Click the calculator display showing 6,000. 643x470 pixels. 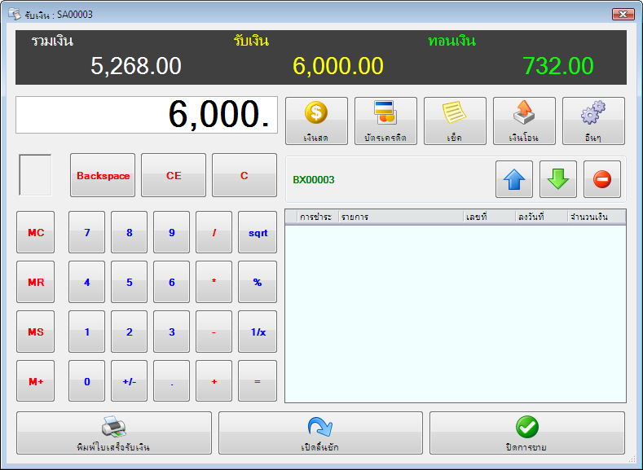147,115
